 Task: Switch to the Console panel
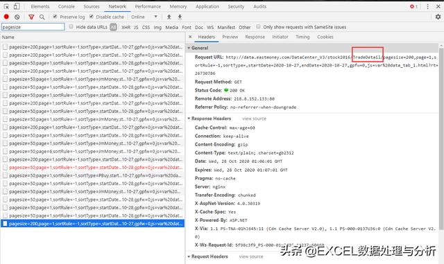tap(67, 6)
